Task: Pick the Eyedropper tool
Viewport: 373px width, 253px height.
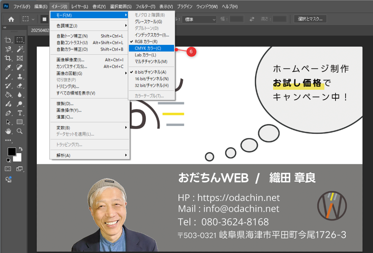Action: click(8, 67)
